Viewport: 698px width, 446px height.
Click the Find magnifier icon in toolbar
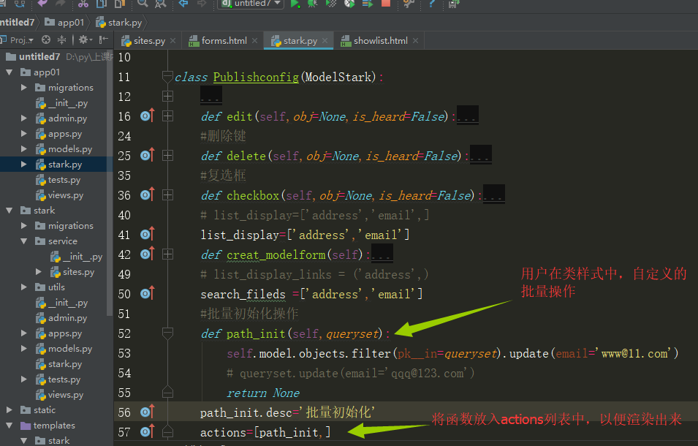143,4
